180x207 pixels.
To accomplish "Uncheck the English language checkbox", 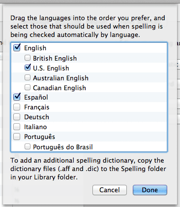I will (x=17, y=48).
